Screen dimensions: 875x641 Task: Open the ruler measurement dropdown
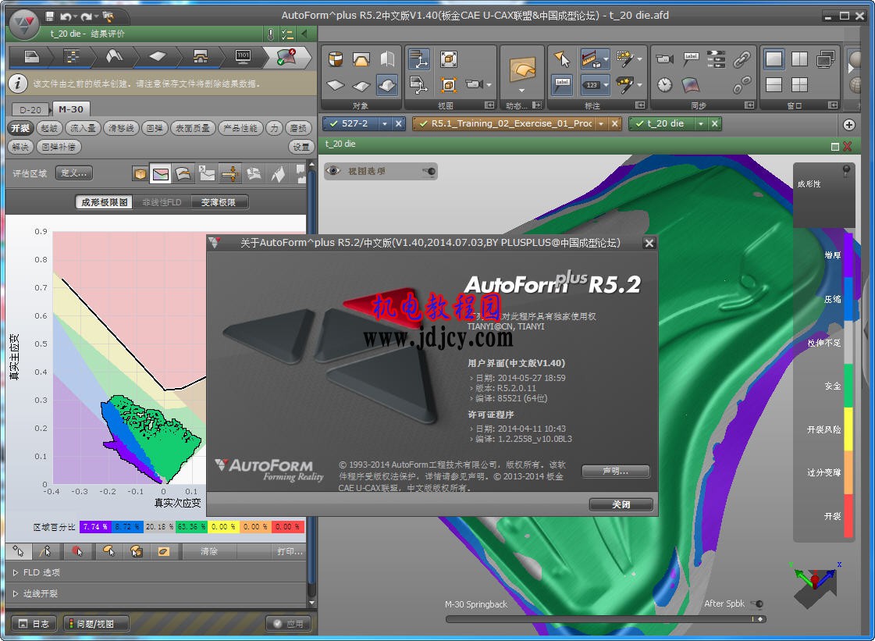click(606, 59)
